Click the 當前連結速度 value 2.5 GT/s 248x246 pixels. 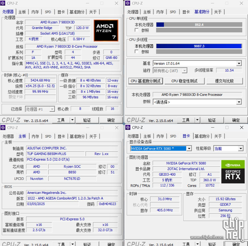(x=39, y=230)
